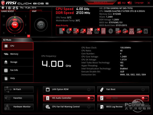Click the F12 screenshot camera icon
Screen dimensions: 153x115
click(x=119, y=3)
